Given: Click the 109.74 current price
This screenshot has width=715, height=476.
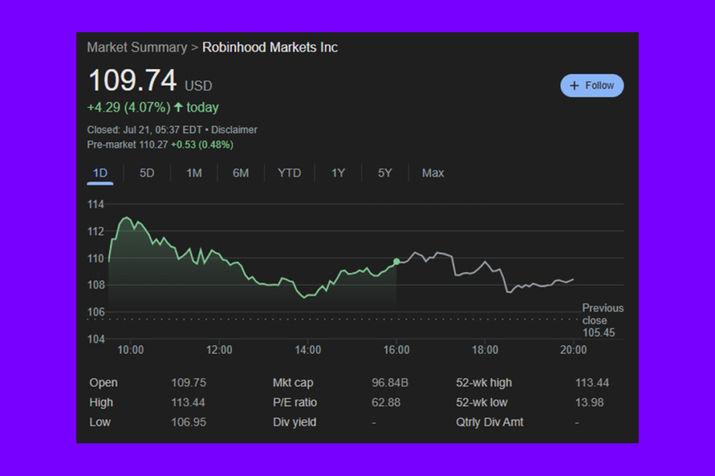Looking at the screenshot, I should point(132,82).
